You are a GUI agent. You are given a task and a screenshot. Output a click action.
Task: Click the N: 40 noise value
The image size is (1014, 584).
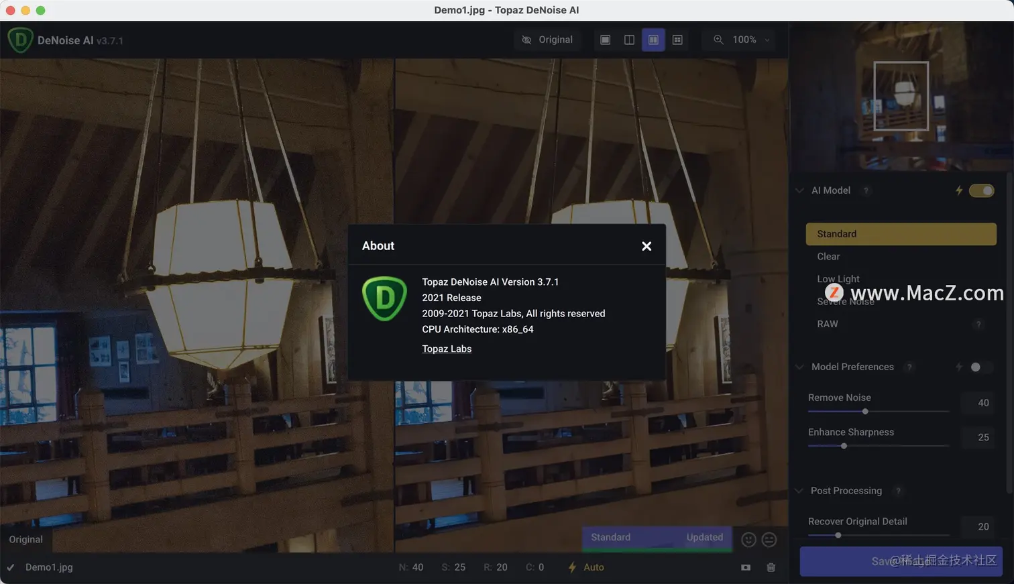[411, 567]
